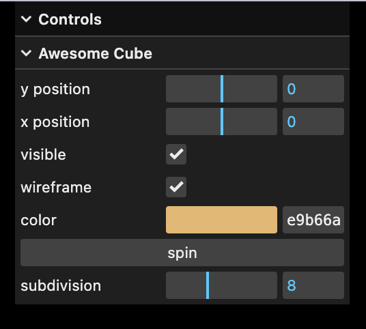
Task: Open the tan color swatch picker
Action: [221, 220]
